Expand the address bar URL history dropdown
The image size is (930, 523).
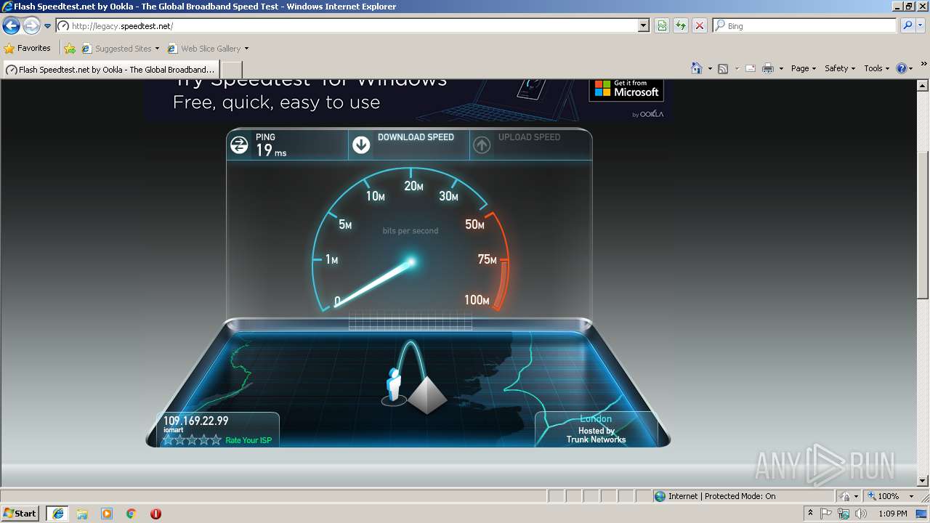[643, 26]
